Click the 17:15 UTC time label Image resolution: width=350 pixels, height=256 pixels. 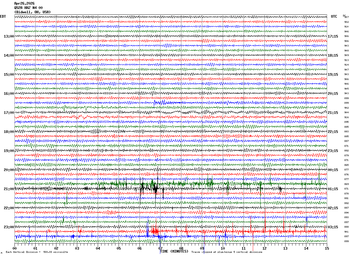[333, 36]
